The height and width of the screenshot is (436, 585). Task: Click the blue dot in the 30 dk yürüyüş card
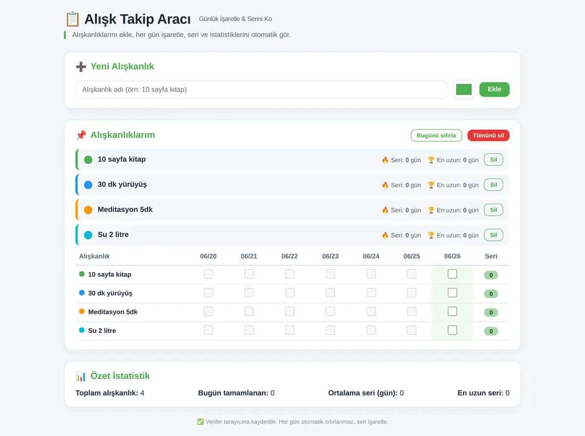click(88, 185)
